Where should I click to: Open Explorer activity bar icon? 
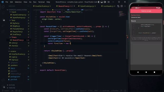click(x=3, y=7)
